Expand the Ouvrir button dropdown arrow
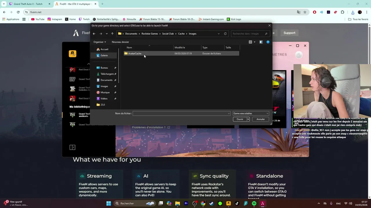Viewport: 371px width, 208px height. click(248, 119)
